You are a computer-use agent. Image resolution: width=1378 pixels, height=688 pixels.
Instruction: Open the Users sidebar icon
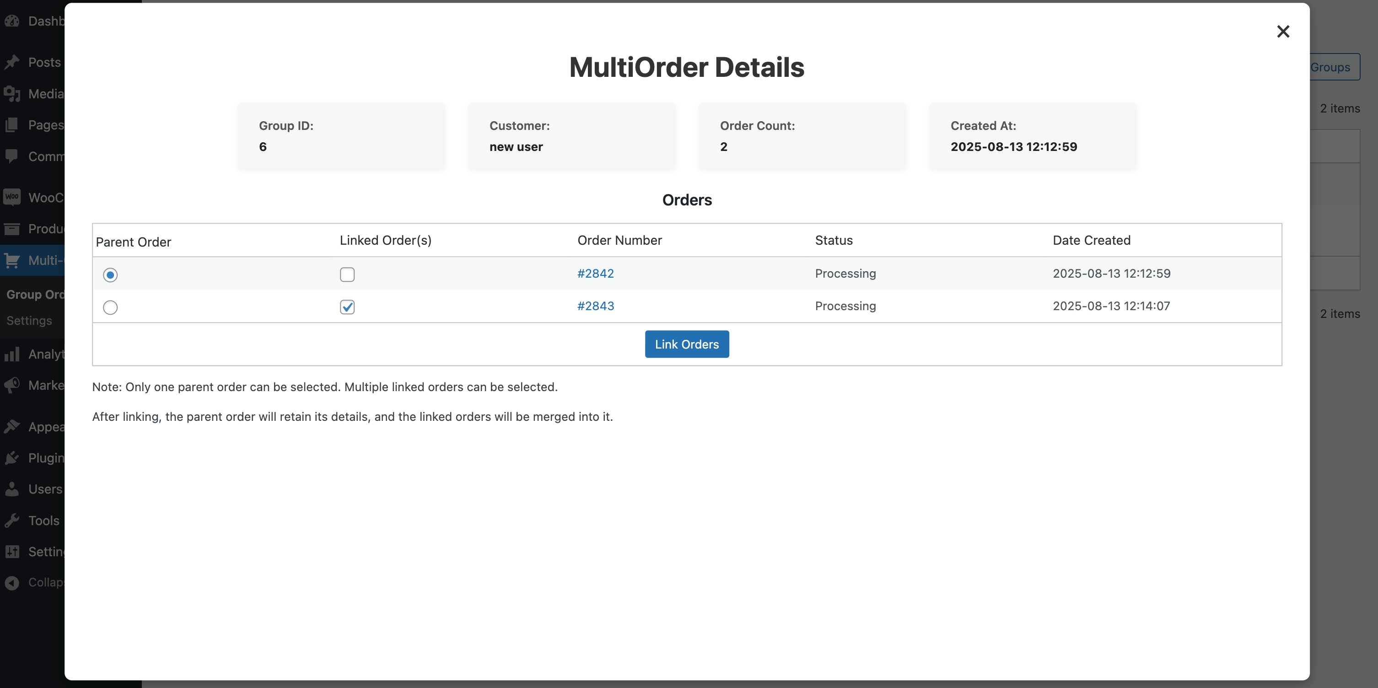click(12, 489)
